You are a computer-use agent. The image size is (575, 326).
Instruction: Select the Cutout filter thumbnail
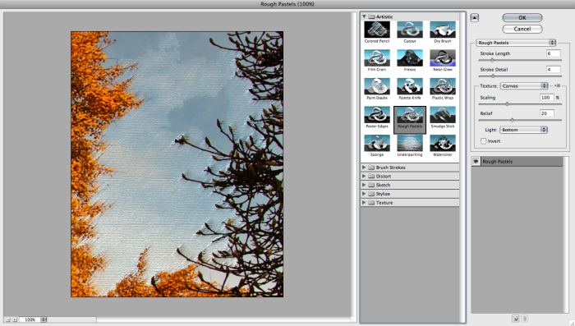pos(410,30)
